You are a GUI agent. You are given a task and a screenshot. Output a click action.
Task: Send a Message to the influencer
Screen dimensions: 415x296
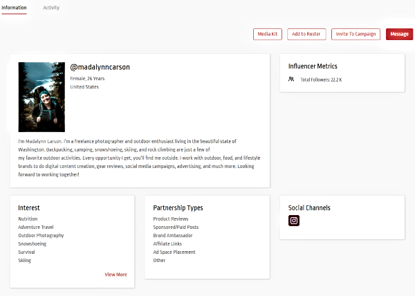tap(399, 34)
